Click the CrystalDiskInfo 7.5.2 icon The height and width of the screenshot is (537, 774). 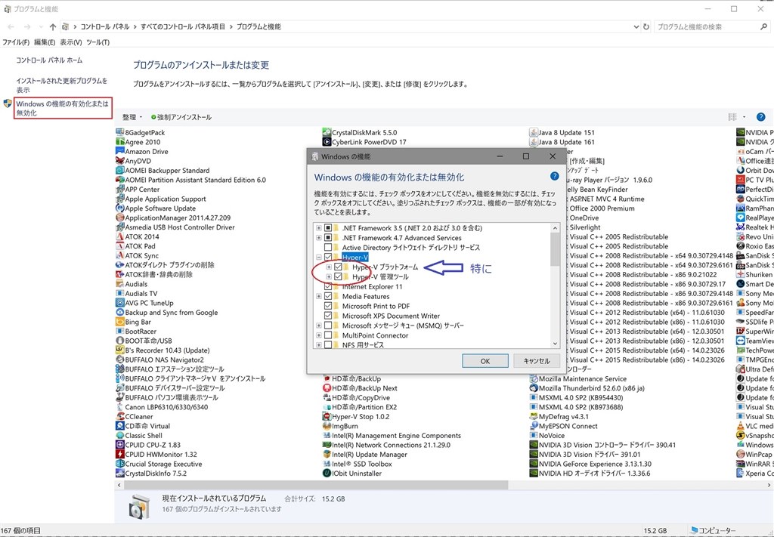[x=119, y=474]
